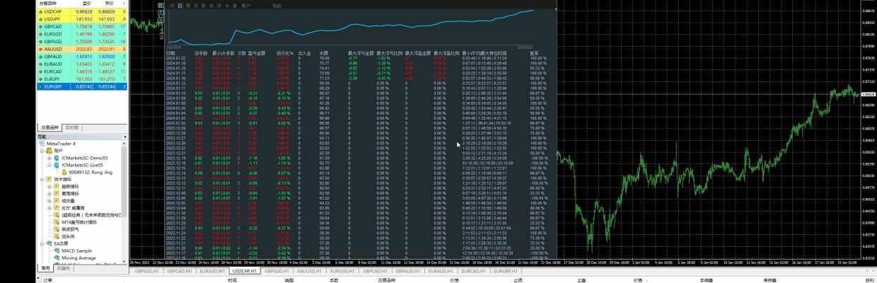
Task: Select the EURAUD symbol row
Action: 82,64
